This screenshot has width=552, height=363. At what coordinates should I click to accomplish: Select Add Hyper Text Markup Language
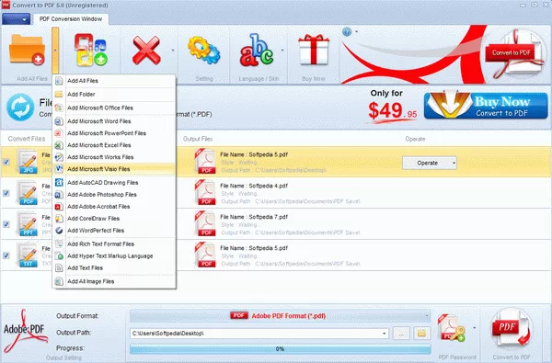tap(114, 256)
